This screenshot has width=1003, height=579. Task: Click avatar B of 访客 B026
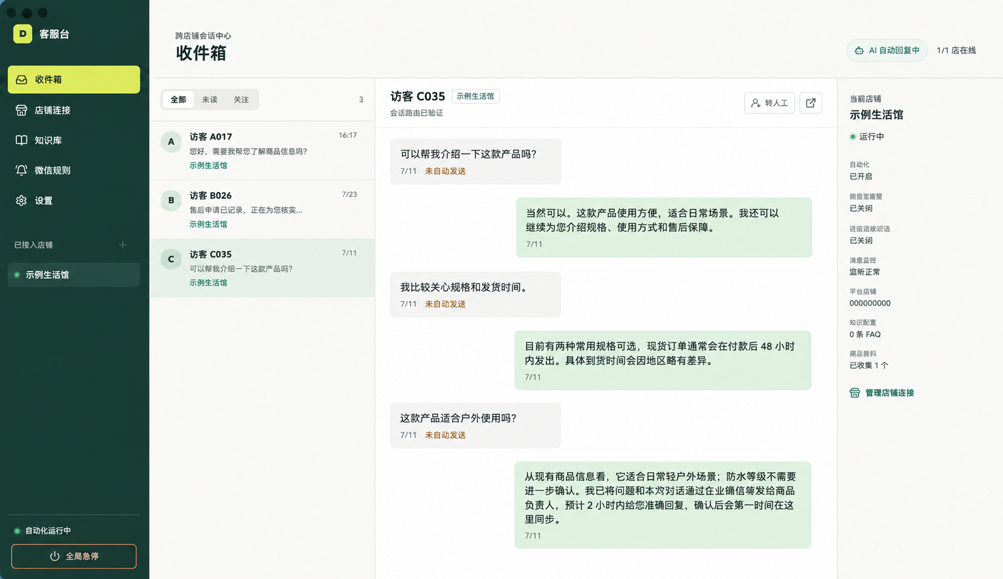point(171,200)
